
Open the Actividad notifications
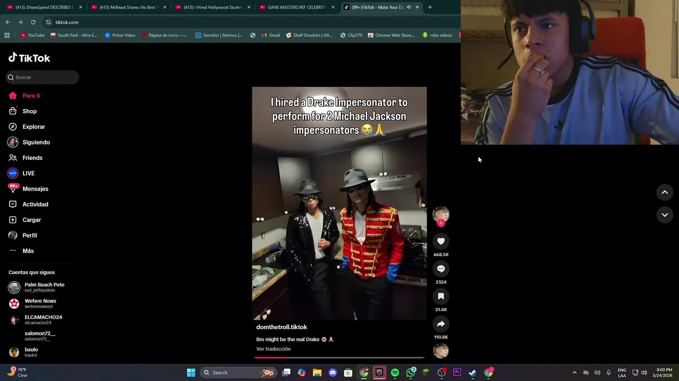pos(28,204)
